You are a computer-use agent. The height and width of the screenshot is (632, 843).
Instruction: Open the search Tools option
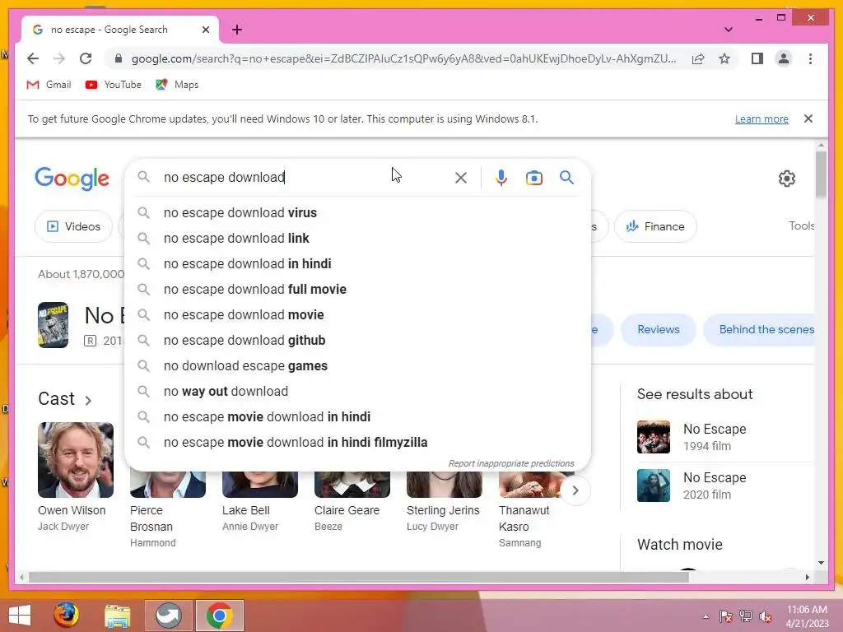801,225
